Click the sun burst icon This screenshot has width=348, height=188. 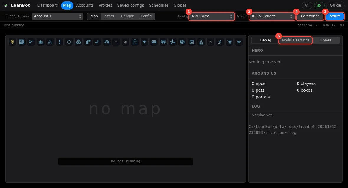coord(210,42)
